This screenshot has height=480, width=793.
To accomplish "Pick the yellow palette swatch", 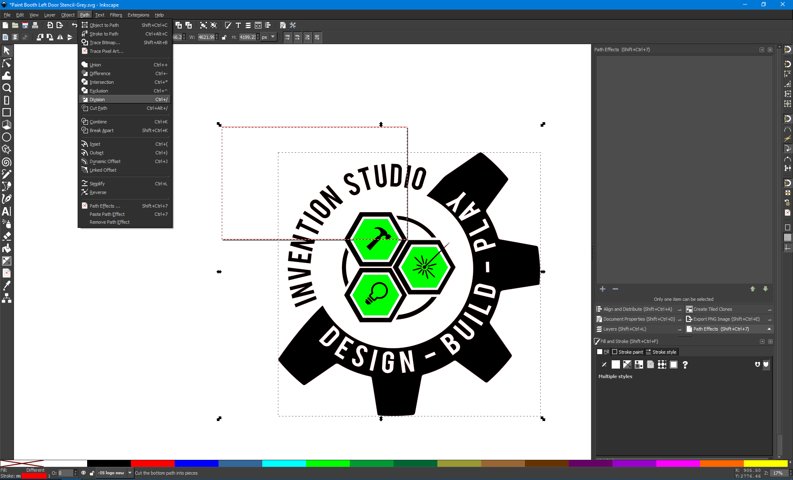I will tap(766, 463).
